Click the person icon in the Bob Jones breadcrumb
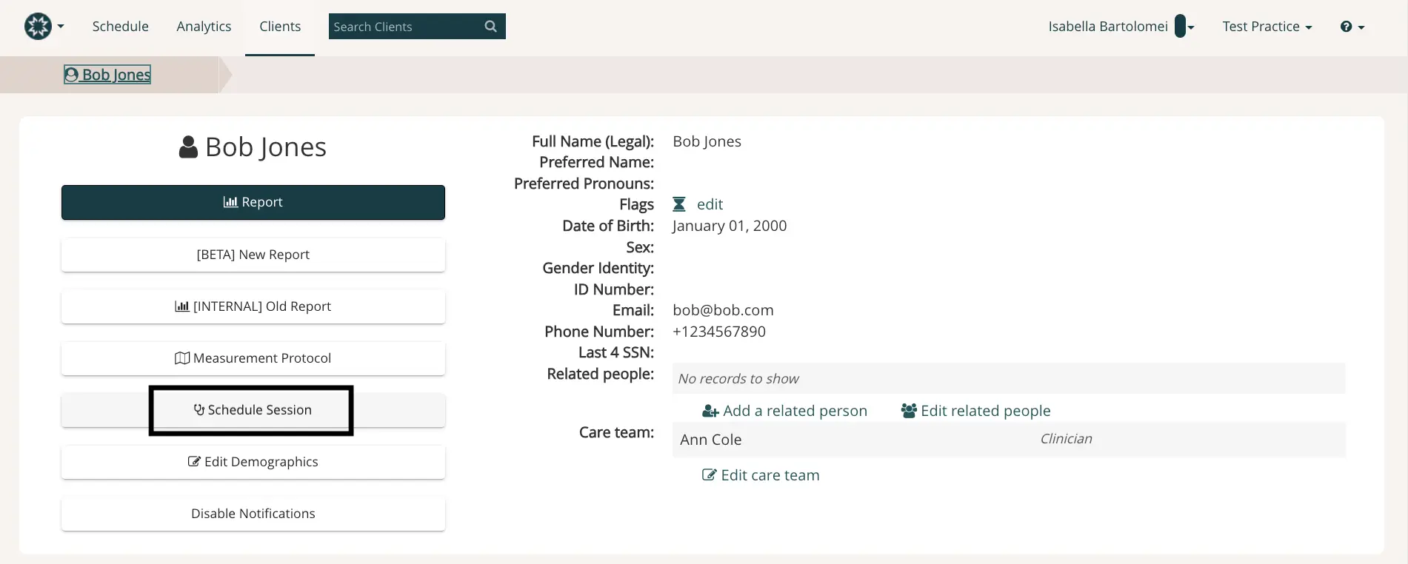Image resolution: width=1408 pixels, height=564 pixels. click(72, 74)
